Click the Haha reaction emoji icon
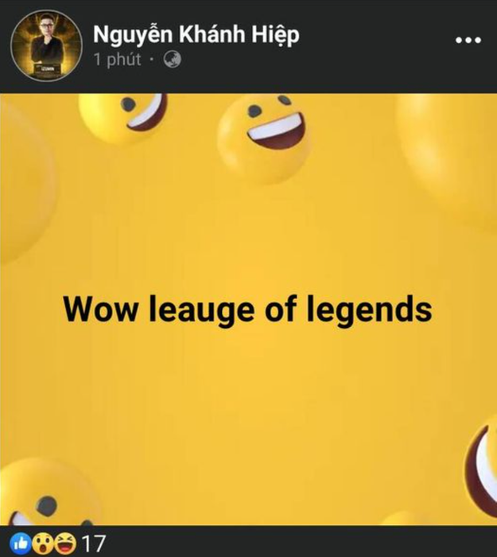The height and width of the screenshot is (557, 497). point(65,543)
